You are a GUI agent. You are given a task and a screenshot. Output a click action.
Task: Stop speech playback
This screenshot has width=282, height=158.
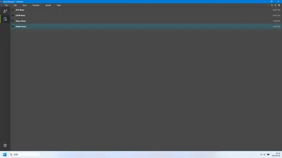279,5
